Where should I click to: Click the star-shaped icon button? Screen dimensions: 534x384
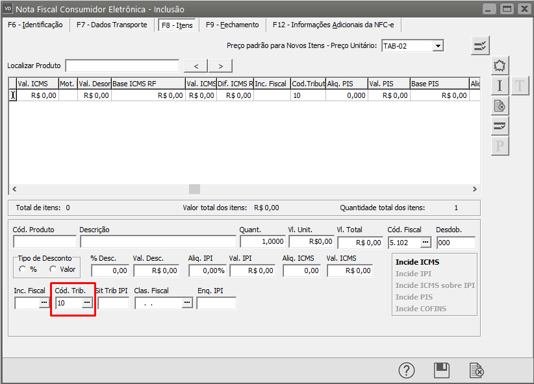coord(500,66)
